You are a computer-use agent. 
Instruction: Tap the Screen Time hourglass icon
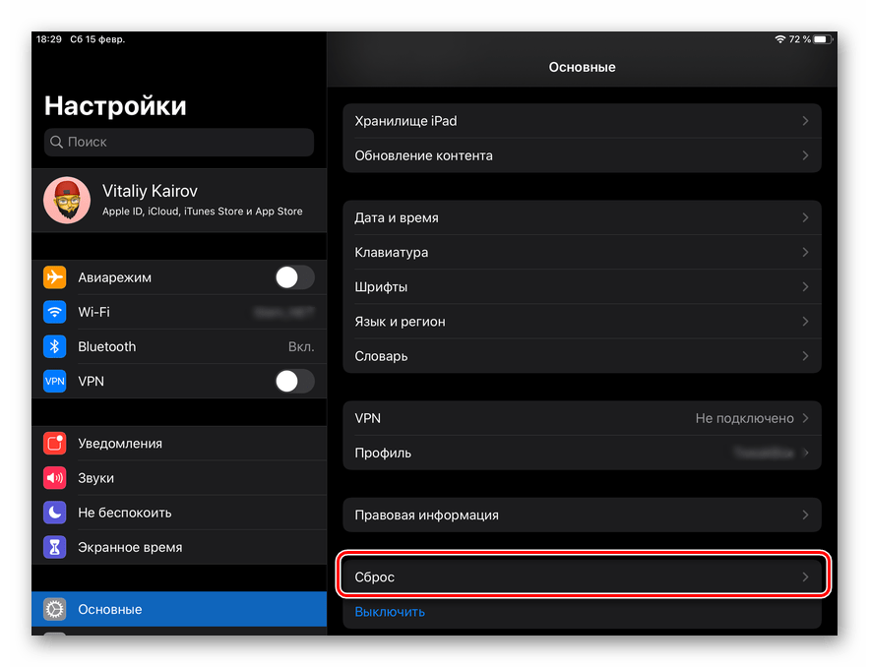(55, 547)
